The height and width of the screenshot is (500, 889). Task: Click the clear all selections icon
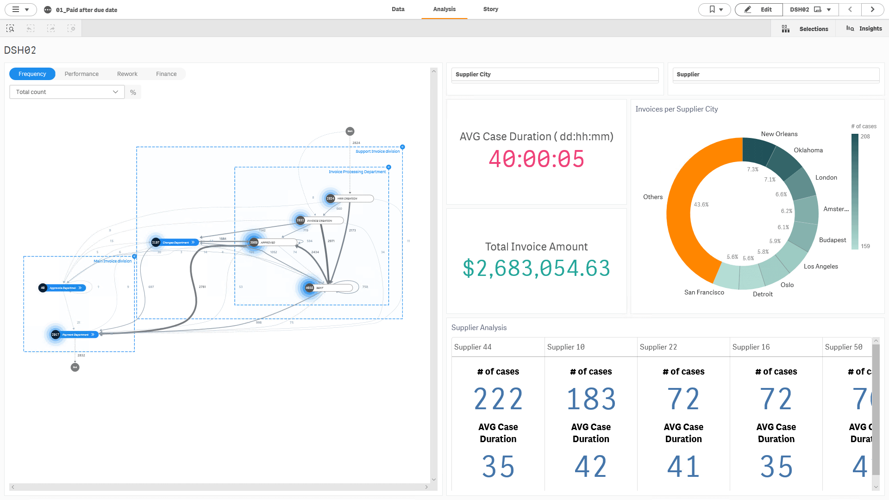click(x=71, y=29)
